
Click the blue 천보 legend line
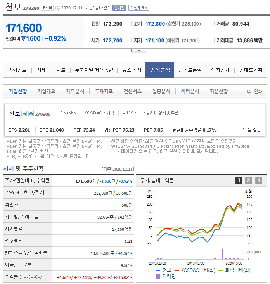pos(158,270)
